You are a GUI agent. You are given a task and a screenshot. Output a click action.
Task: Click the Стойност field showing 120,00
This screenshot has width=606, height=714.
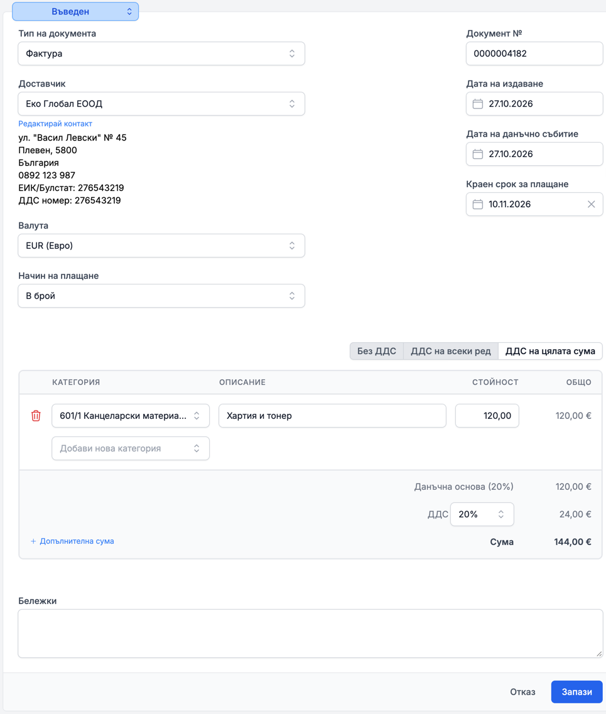pos(487,416)
